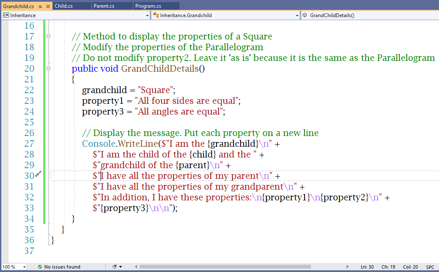Open the Inheritance project dropdown
Screen dimensions: 439x272
147,15
